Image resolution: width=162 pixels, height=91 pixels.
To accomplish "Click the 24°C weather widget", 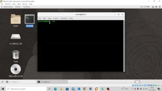I will (125, 89).
